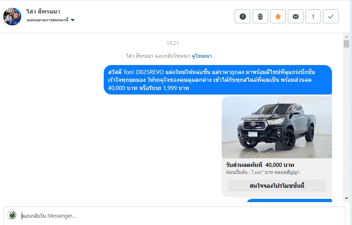
Task: Click the ผ่อนเริ่มต้น : 7,xxx* บาท subtitle
Action: (x=263, y=172)
